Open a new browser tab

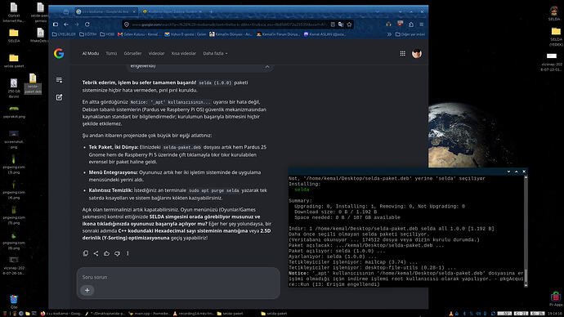click(211, 11)
